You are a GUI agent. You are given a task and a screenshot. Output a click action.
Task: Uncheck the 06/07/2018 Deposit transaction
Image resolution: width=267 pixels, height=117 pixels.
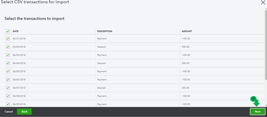(8, 88)
